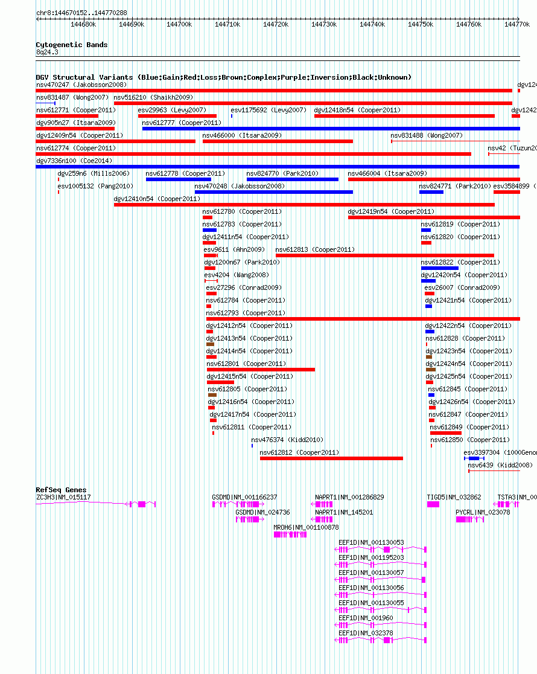
Task: Click esv1175692 (Levy2007) variant label
Action: click(x=268, y=110)
